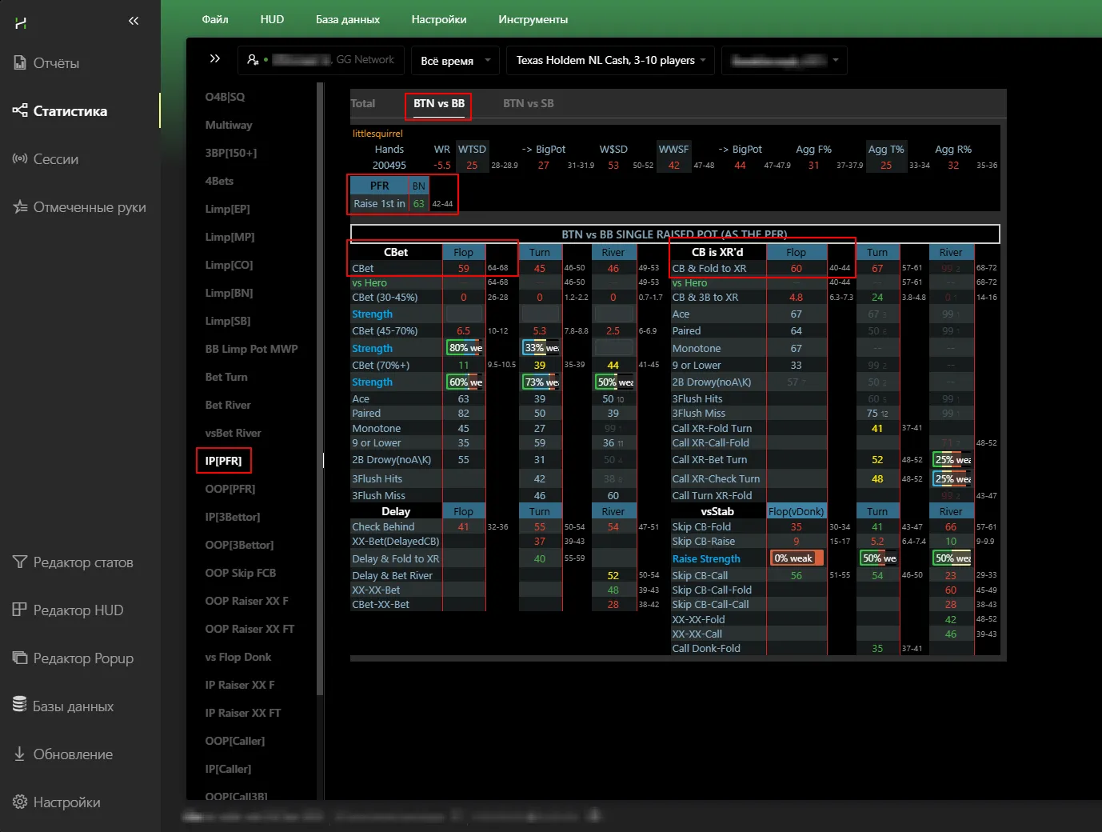Screen dimensions: 1102x832
Task: Select vsBet River in the stats list
Action: [x=233, y=433]
